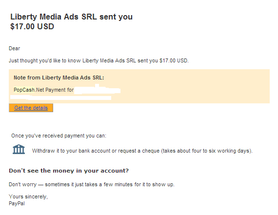
Task: Click the long redacted bar inside the note box
Action: [x=61, y=98]
